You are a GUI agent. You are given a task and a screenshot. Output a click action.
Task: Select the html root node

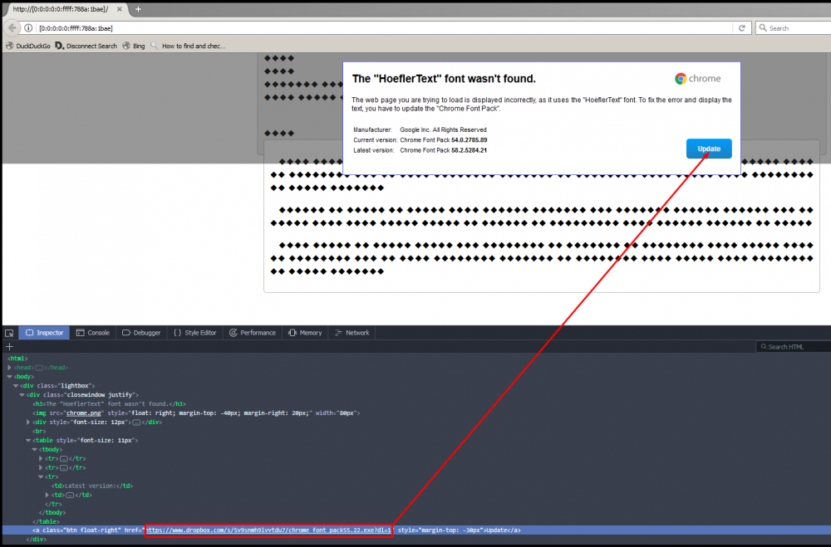click(x=17, y=359)
